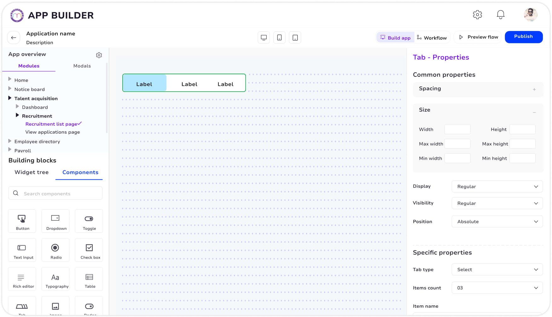Image resolution: width=552 pixels, height=317 pixels.
Task: Switch to the Widget tree tab
Action: 32,172
